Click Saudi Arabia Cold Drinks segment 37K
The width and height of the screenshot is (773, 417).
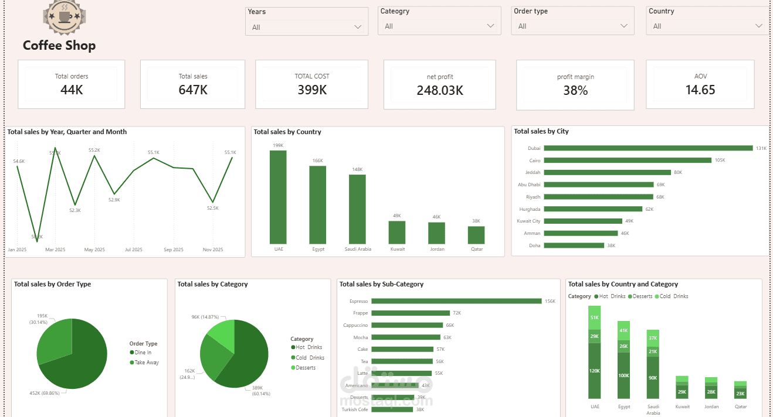tap(653, 339)
